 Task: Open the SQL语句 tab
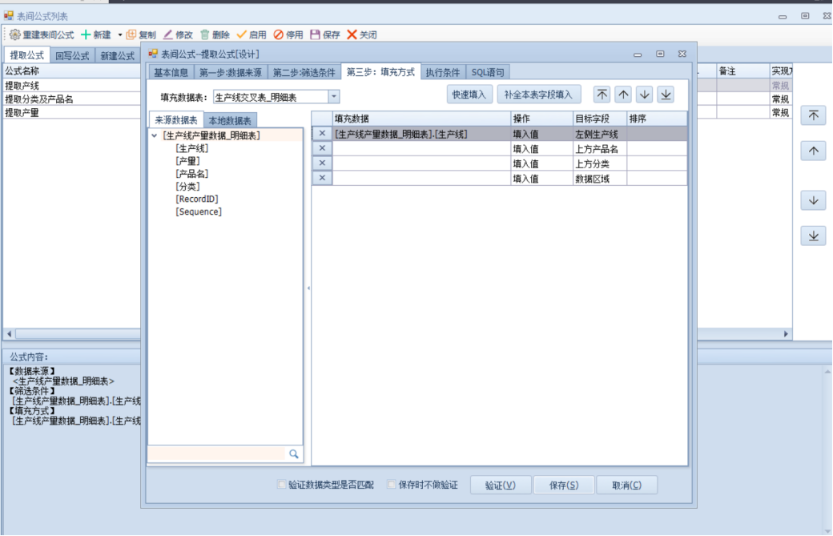488,72
